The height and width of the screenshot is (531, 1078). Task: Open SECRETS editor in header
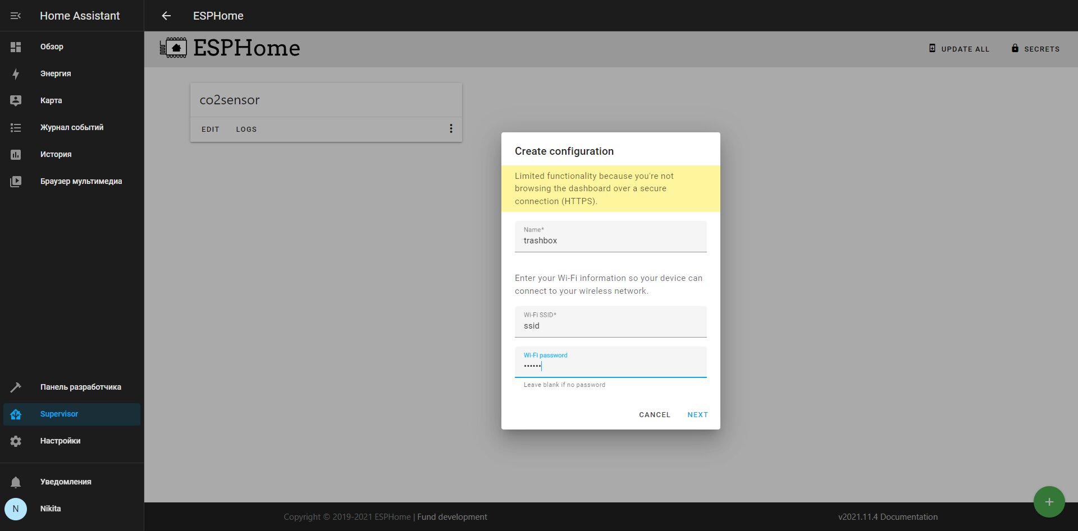click(x=1036, y=49)
